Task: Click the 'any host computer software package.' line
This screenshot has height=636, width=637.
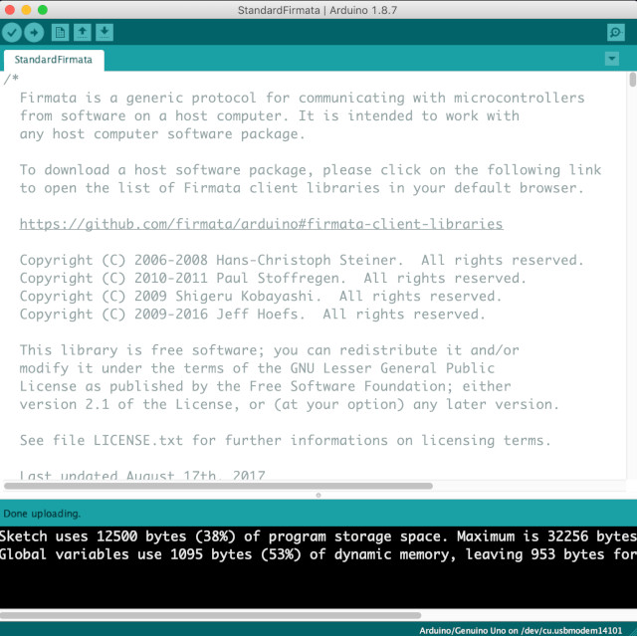Action: pos(162,134)
